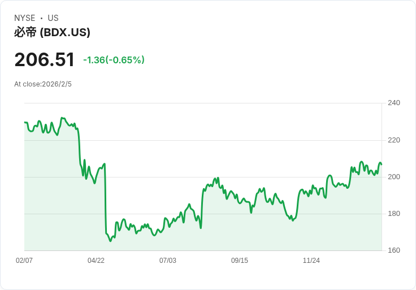Click the -1.36(-0.65%) price change
416x290 pixels.
point(114,60)
